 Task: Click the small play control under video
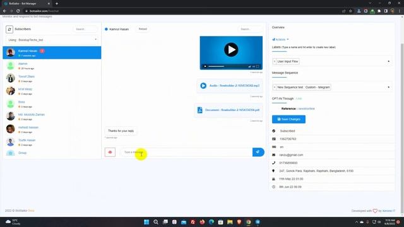(205, 66)
